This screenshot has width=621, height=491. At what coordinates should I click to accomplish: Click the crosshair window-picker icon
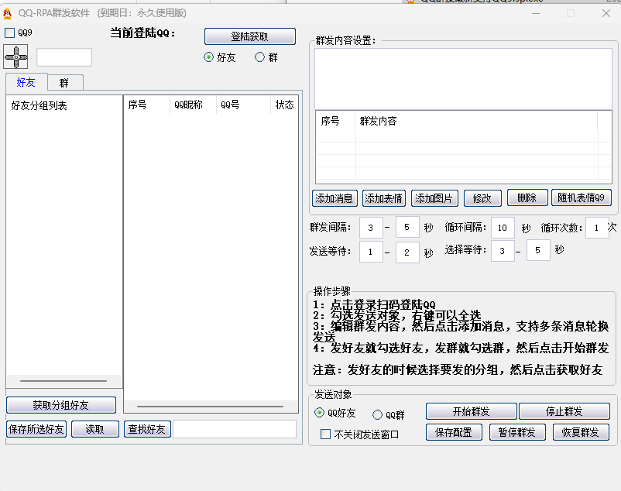(x=15, y=57)
